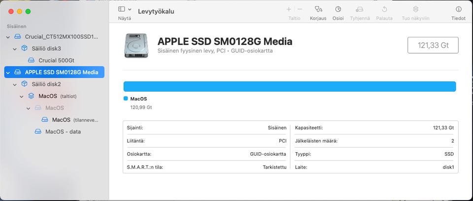Screen dimensions: 473x201
Task: Collapse the greyed MacOS volume chevron
Action: 29,108
